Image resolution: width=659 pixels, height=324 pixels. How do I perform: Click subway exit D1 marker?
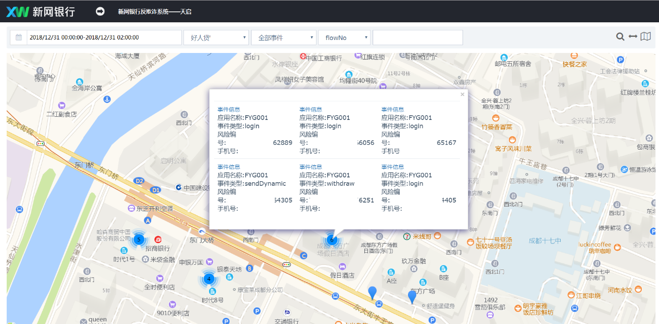(x=155, y=190)
